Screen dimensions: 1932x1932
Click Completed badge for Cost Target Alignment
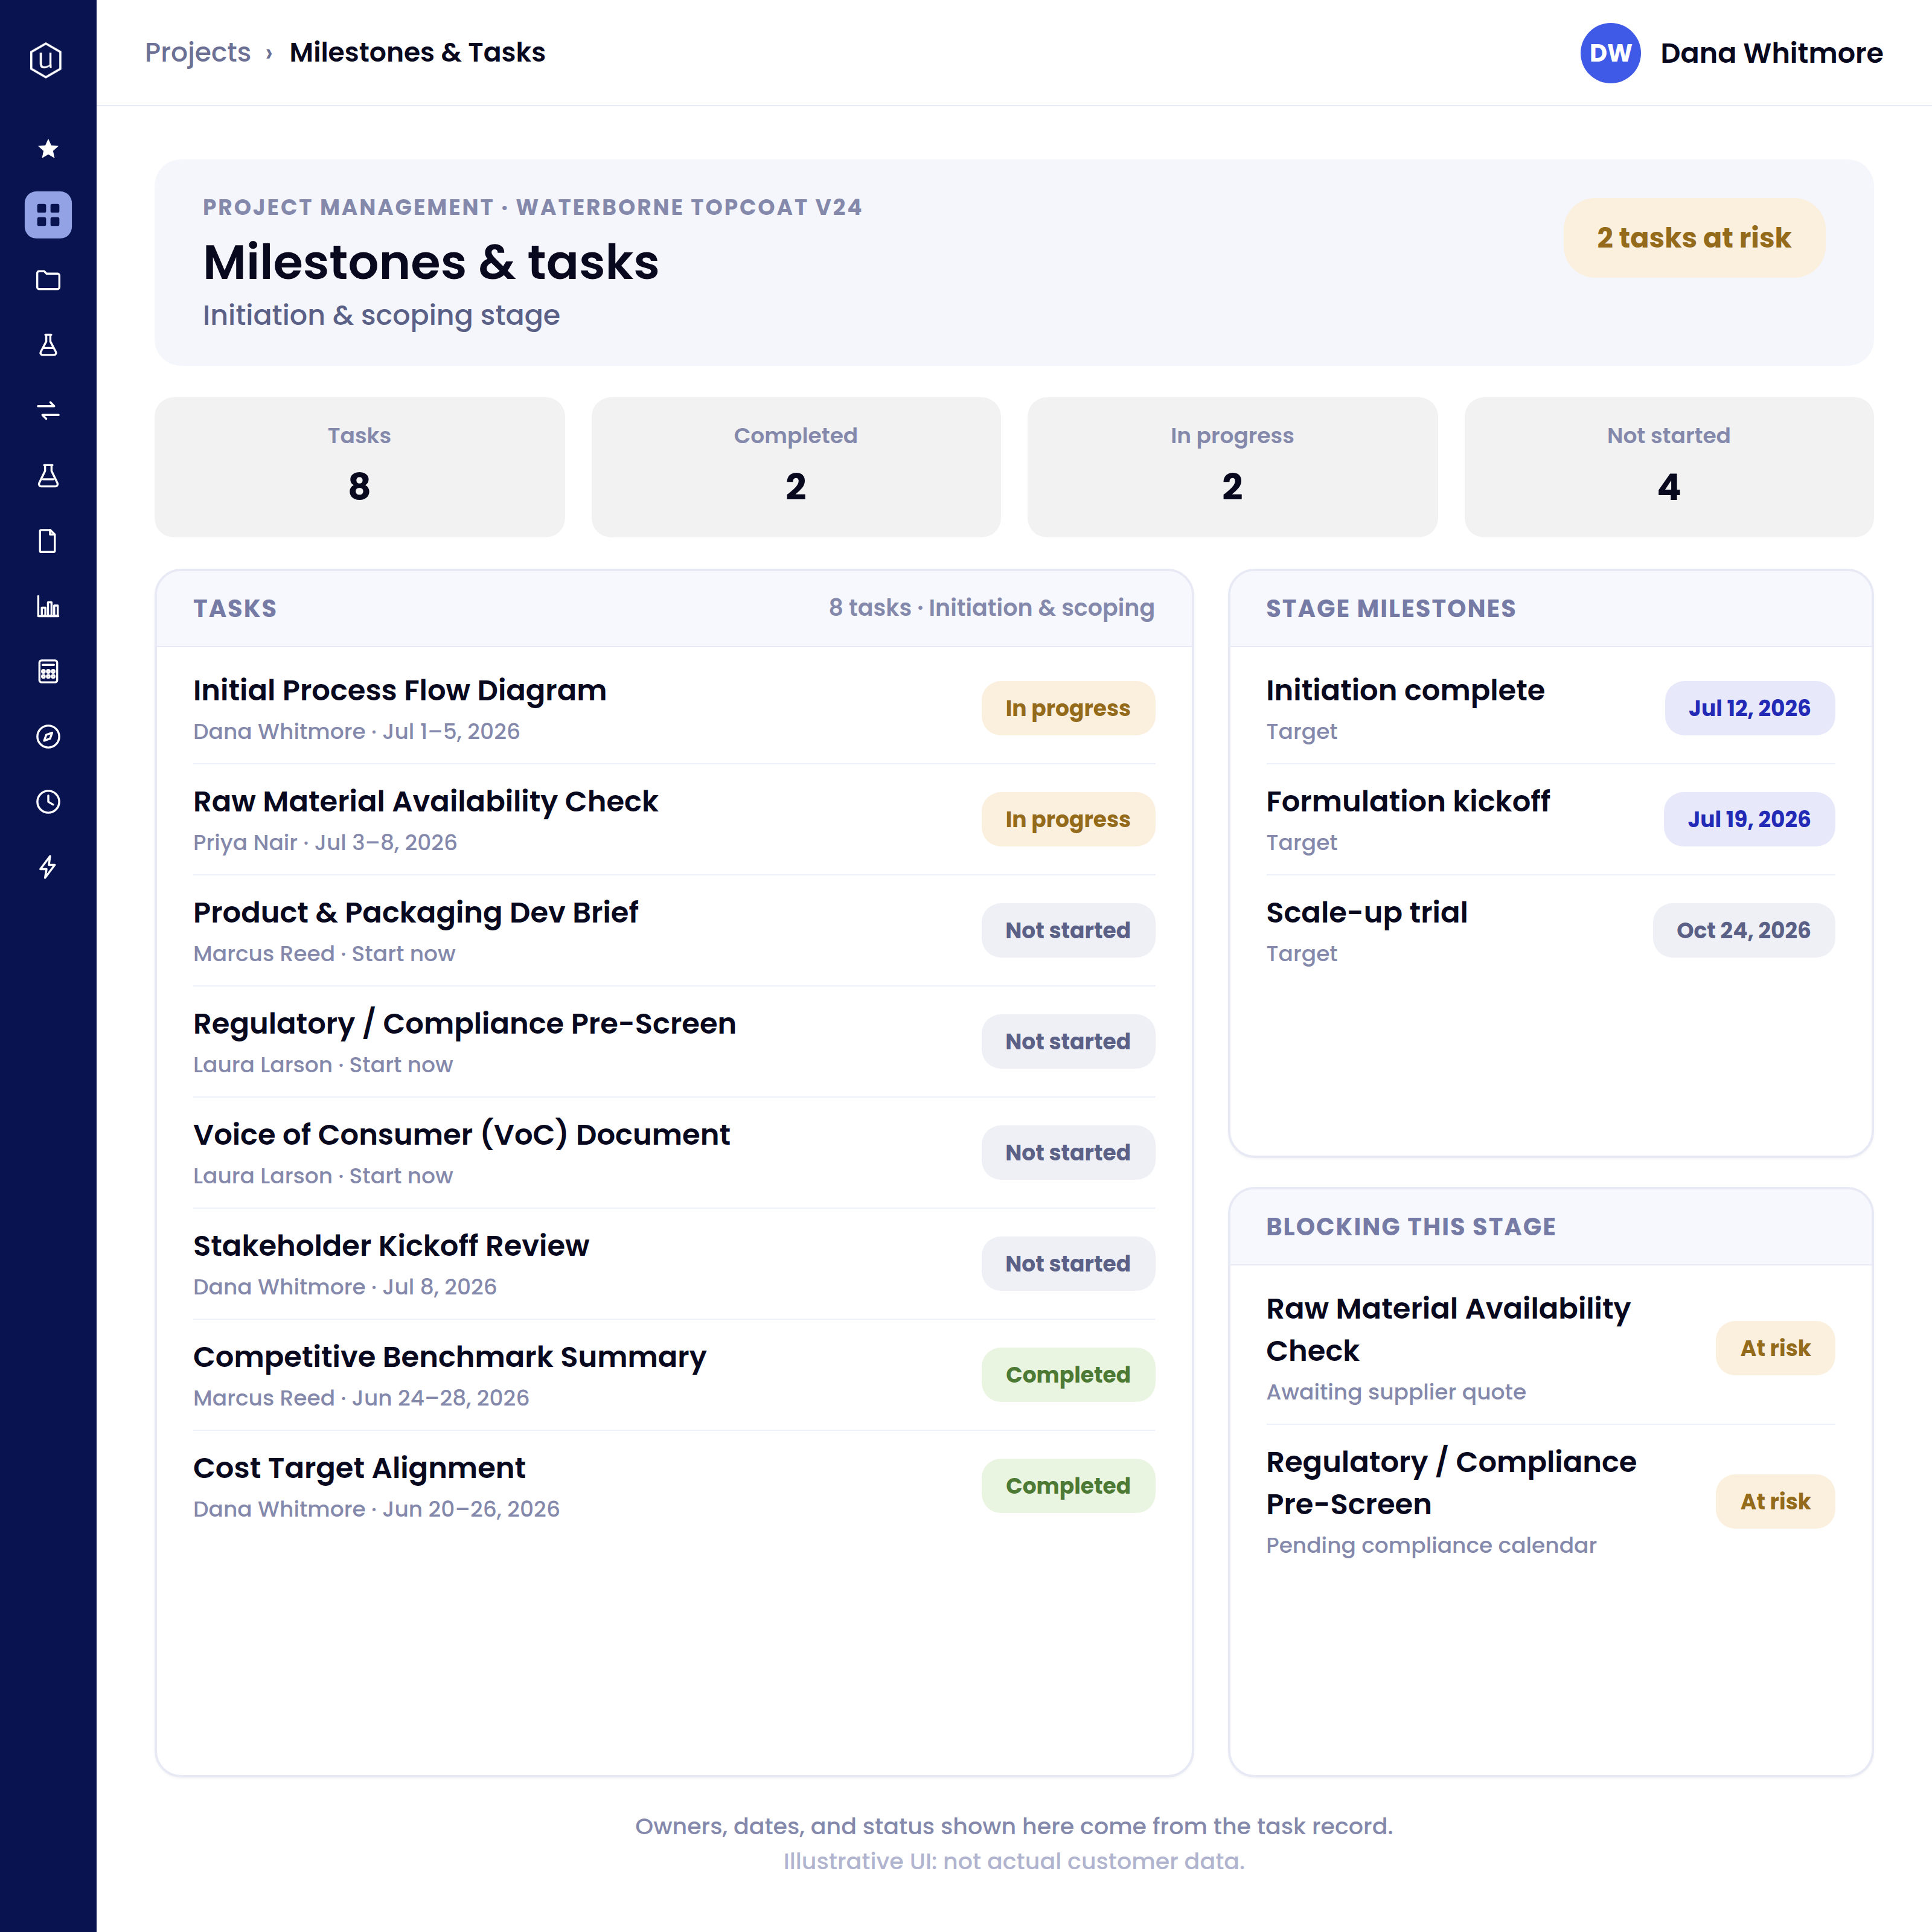(x=1068, y=1485)
